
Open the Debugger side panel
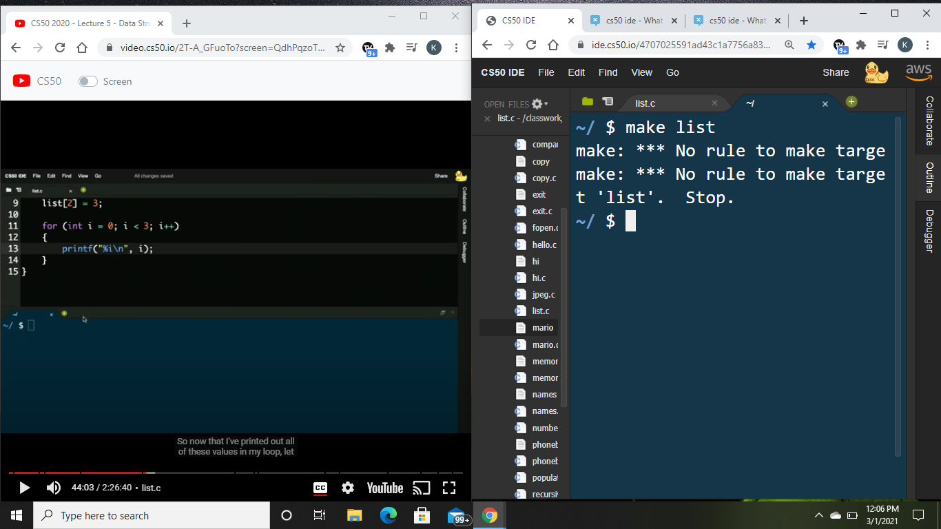pyautogui.click(x=929, y=231)
